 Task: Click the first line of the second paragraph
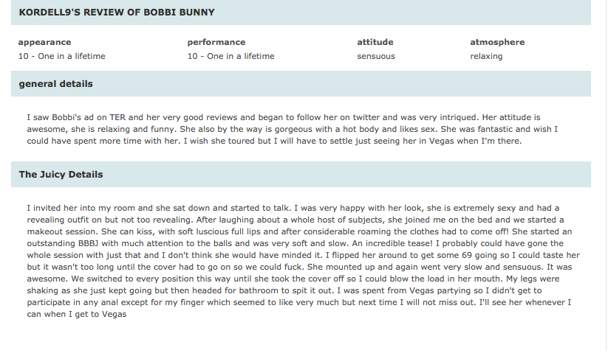293,208
